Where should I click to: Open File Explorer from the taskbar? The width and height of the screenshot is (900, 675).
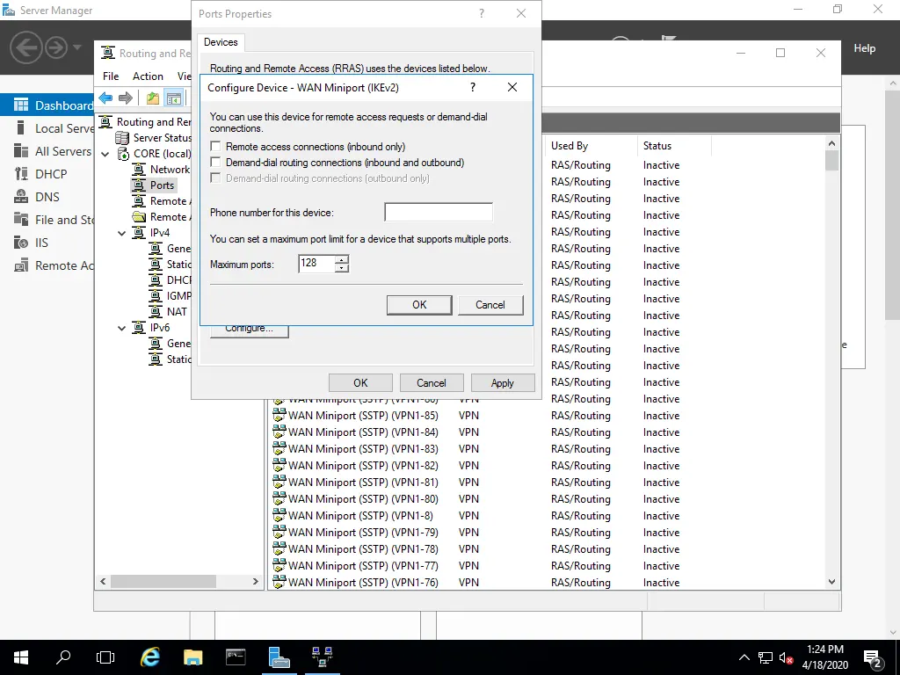[x=193, y=657]
